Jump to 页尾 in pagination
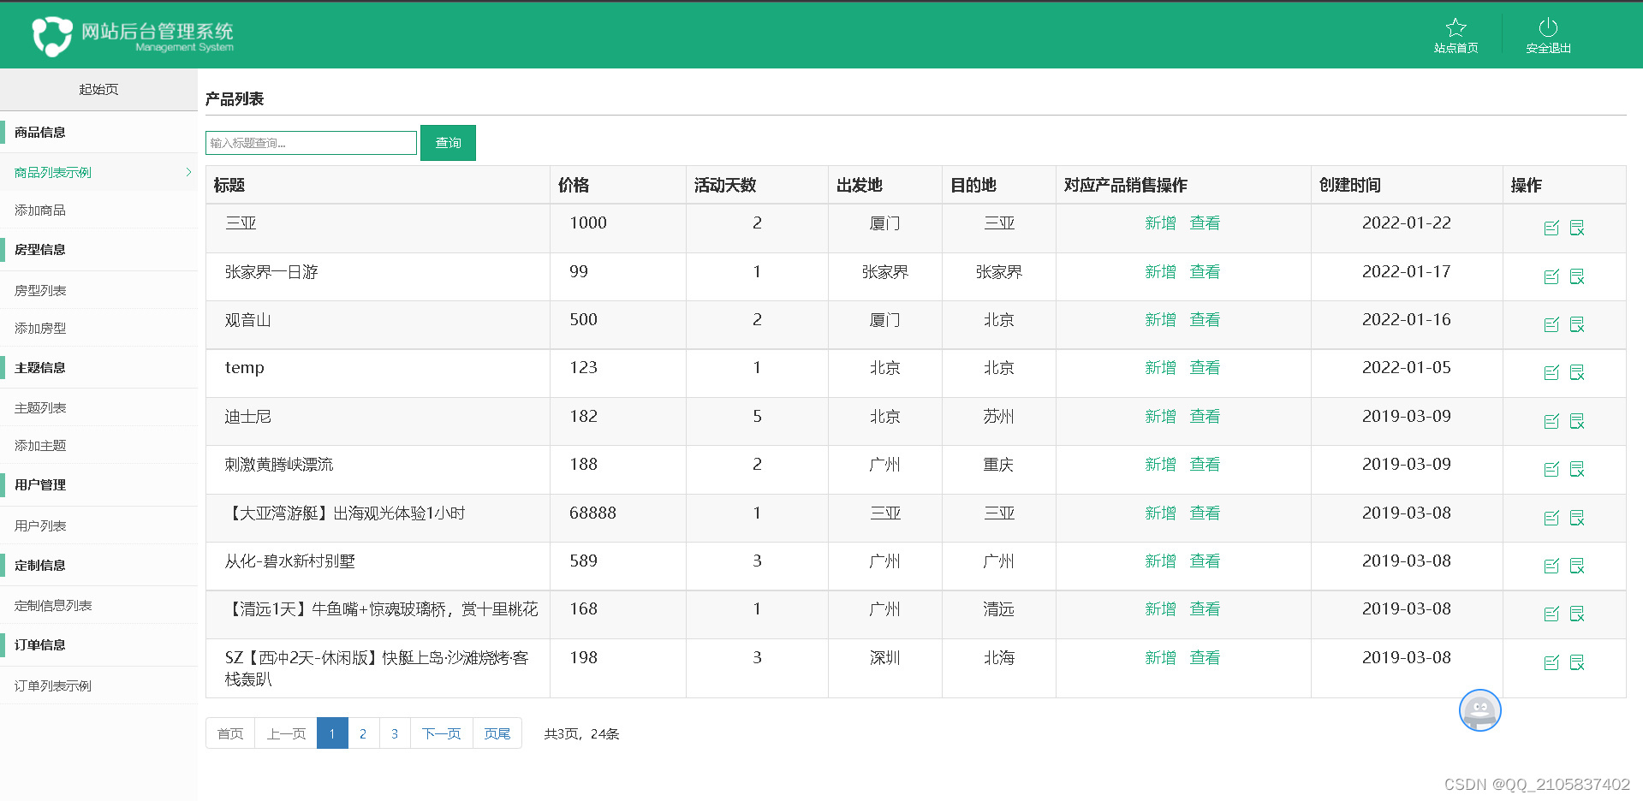The image size is (1643, 801). (x=497, y=733)
